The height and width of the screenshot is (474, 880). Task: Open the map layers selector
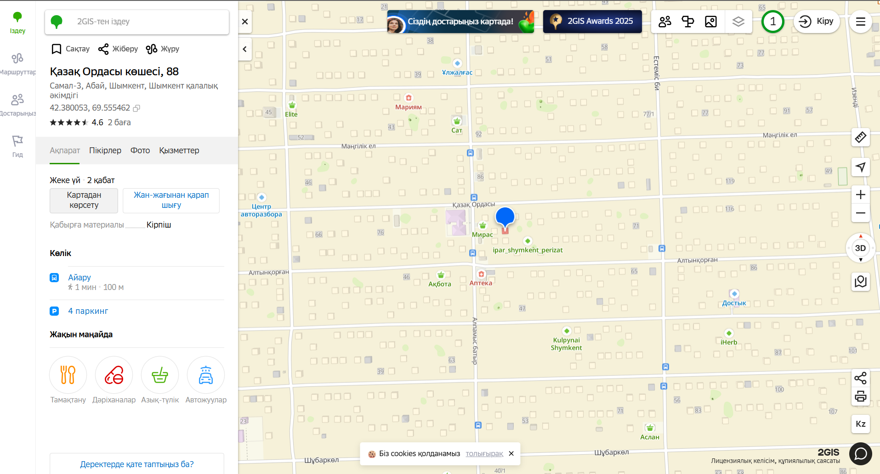tap(738, 22)
